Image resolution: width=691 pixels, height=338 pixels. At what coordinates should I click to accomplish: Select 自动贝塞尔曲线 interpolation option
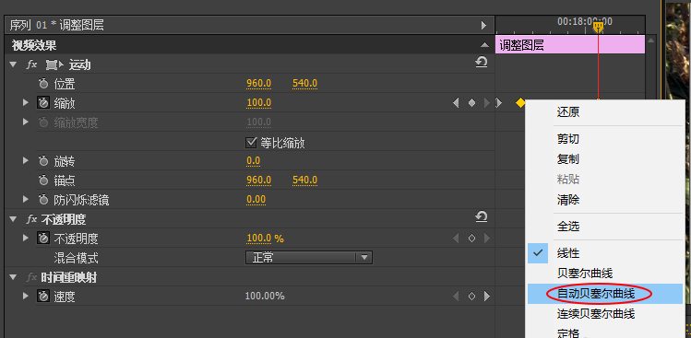point(604,294)
